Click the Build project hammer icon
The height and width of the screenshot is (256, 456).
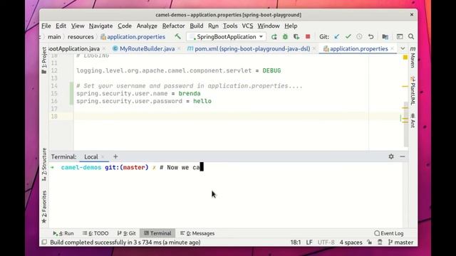point(177,36)
